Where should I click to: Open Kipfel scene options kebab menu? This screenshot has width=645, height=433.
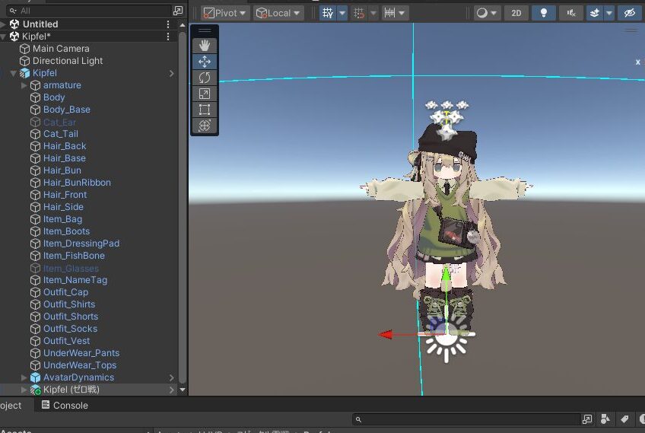[168, 37]
